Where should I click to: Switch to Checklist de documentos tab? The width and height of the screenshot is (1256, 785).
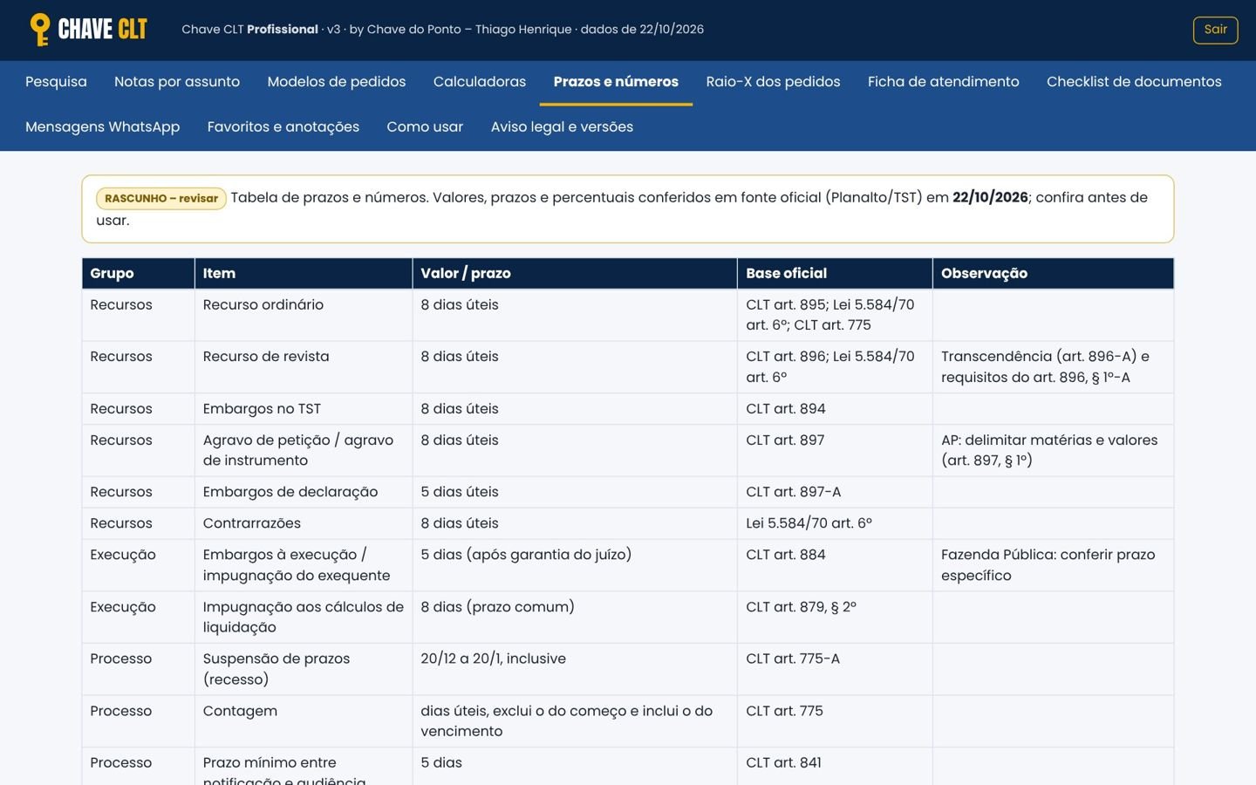click(x=1134, y=82)
